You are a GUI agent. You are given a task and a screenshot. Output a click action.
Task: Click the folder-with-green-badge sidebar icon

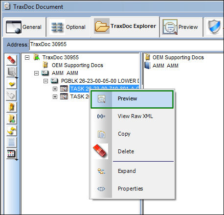(12, 119)
